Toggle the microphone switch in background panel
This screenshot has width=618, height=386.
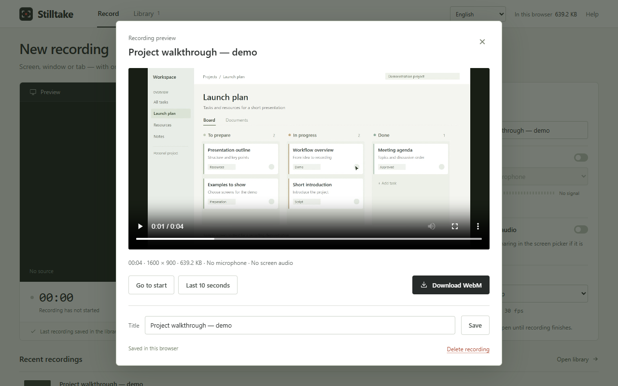[x=581, y=158]
